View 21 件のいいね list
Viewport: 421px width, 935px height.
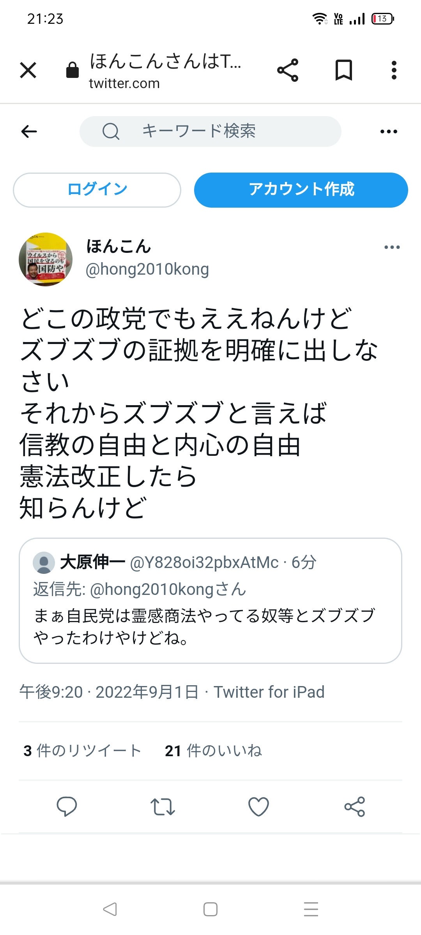pos(213,751)
